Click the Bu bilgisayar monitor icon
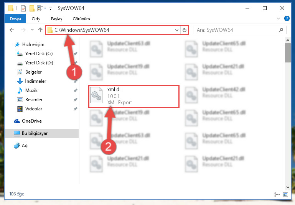Image resolution: width=295 pixels, height=205 pixels. (x=17, y=133)
